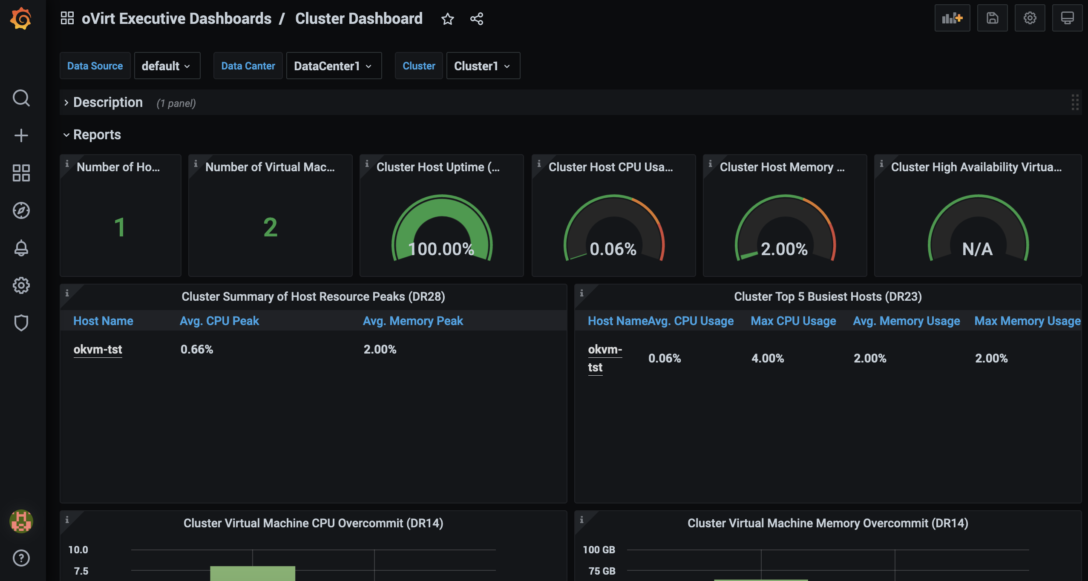Sort by Max CPU Usage column

[793, 321]
